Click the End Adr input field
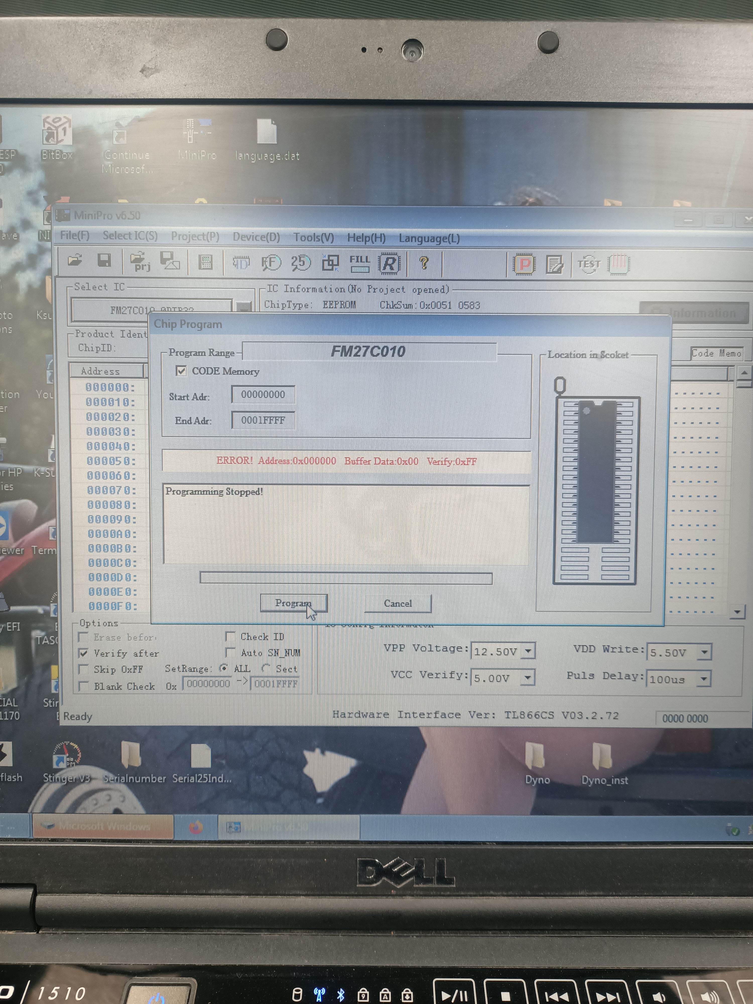 pyautogui.click(x=263, y=420)
